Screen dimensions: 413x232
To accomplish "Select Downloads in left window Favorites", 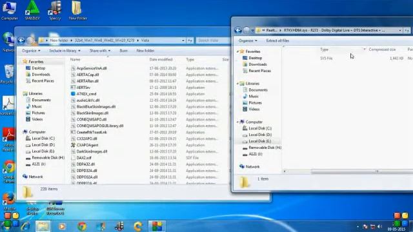I will tap(41, 75).
